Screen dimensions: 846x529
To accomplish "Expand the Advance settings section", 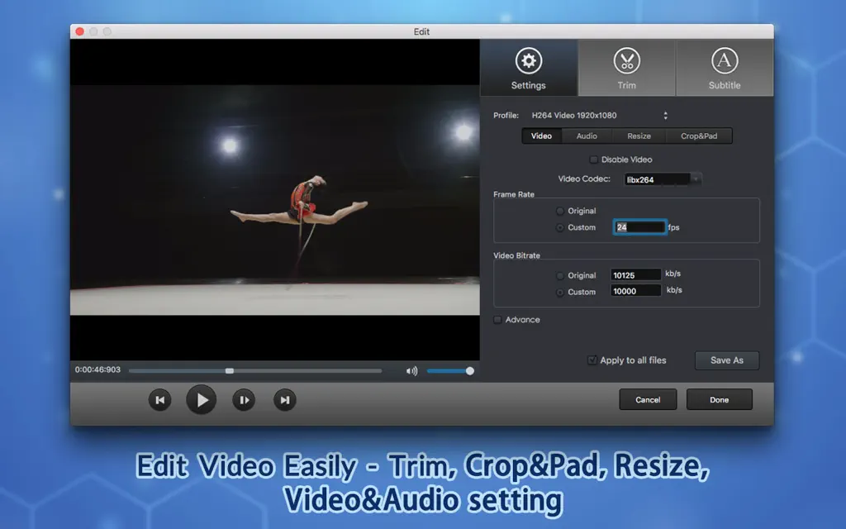I will pyautogui.click(x=497, y=319).
